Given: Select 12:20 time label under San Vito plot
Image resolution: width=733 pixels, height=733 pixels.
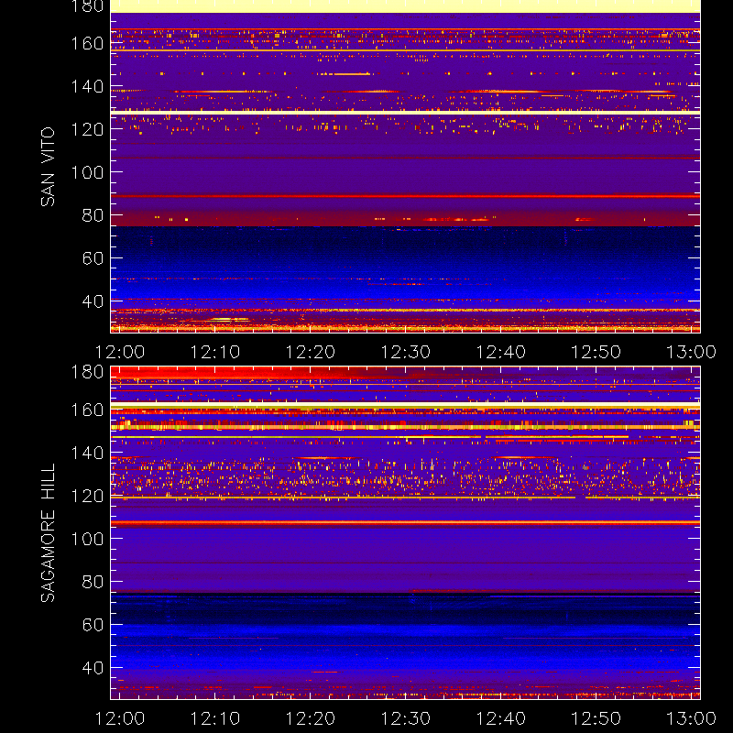Looking at the screenshot, I should [x=311, y=352].
